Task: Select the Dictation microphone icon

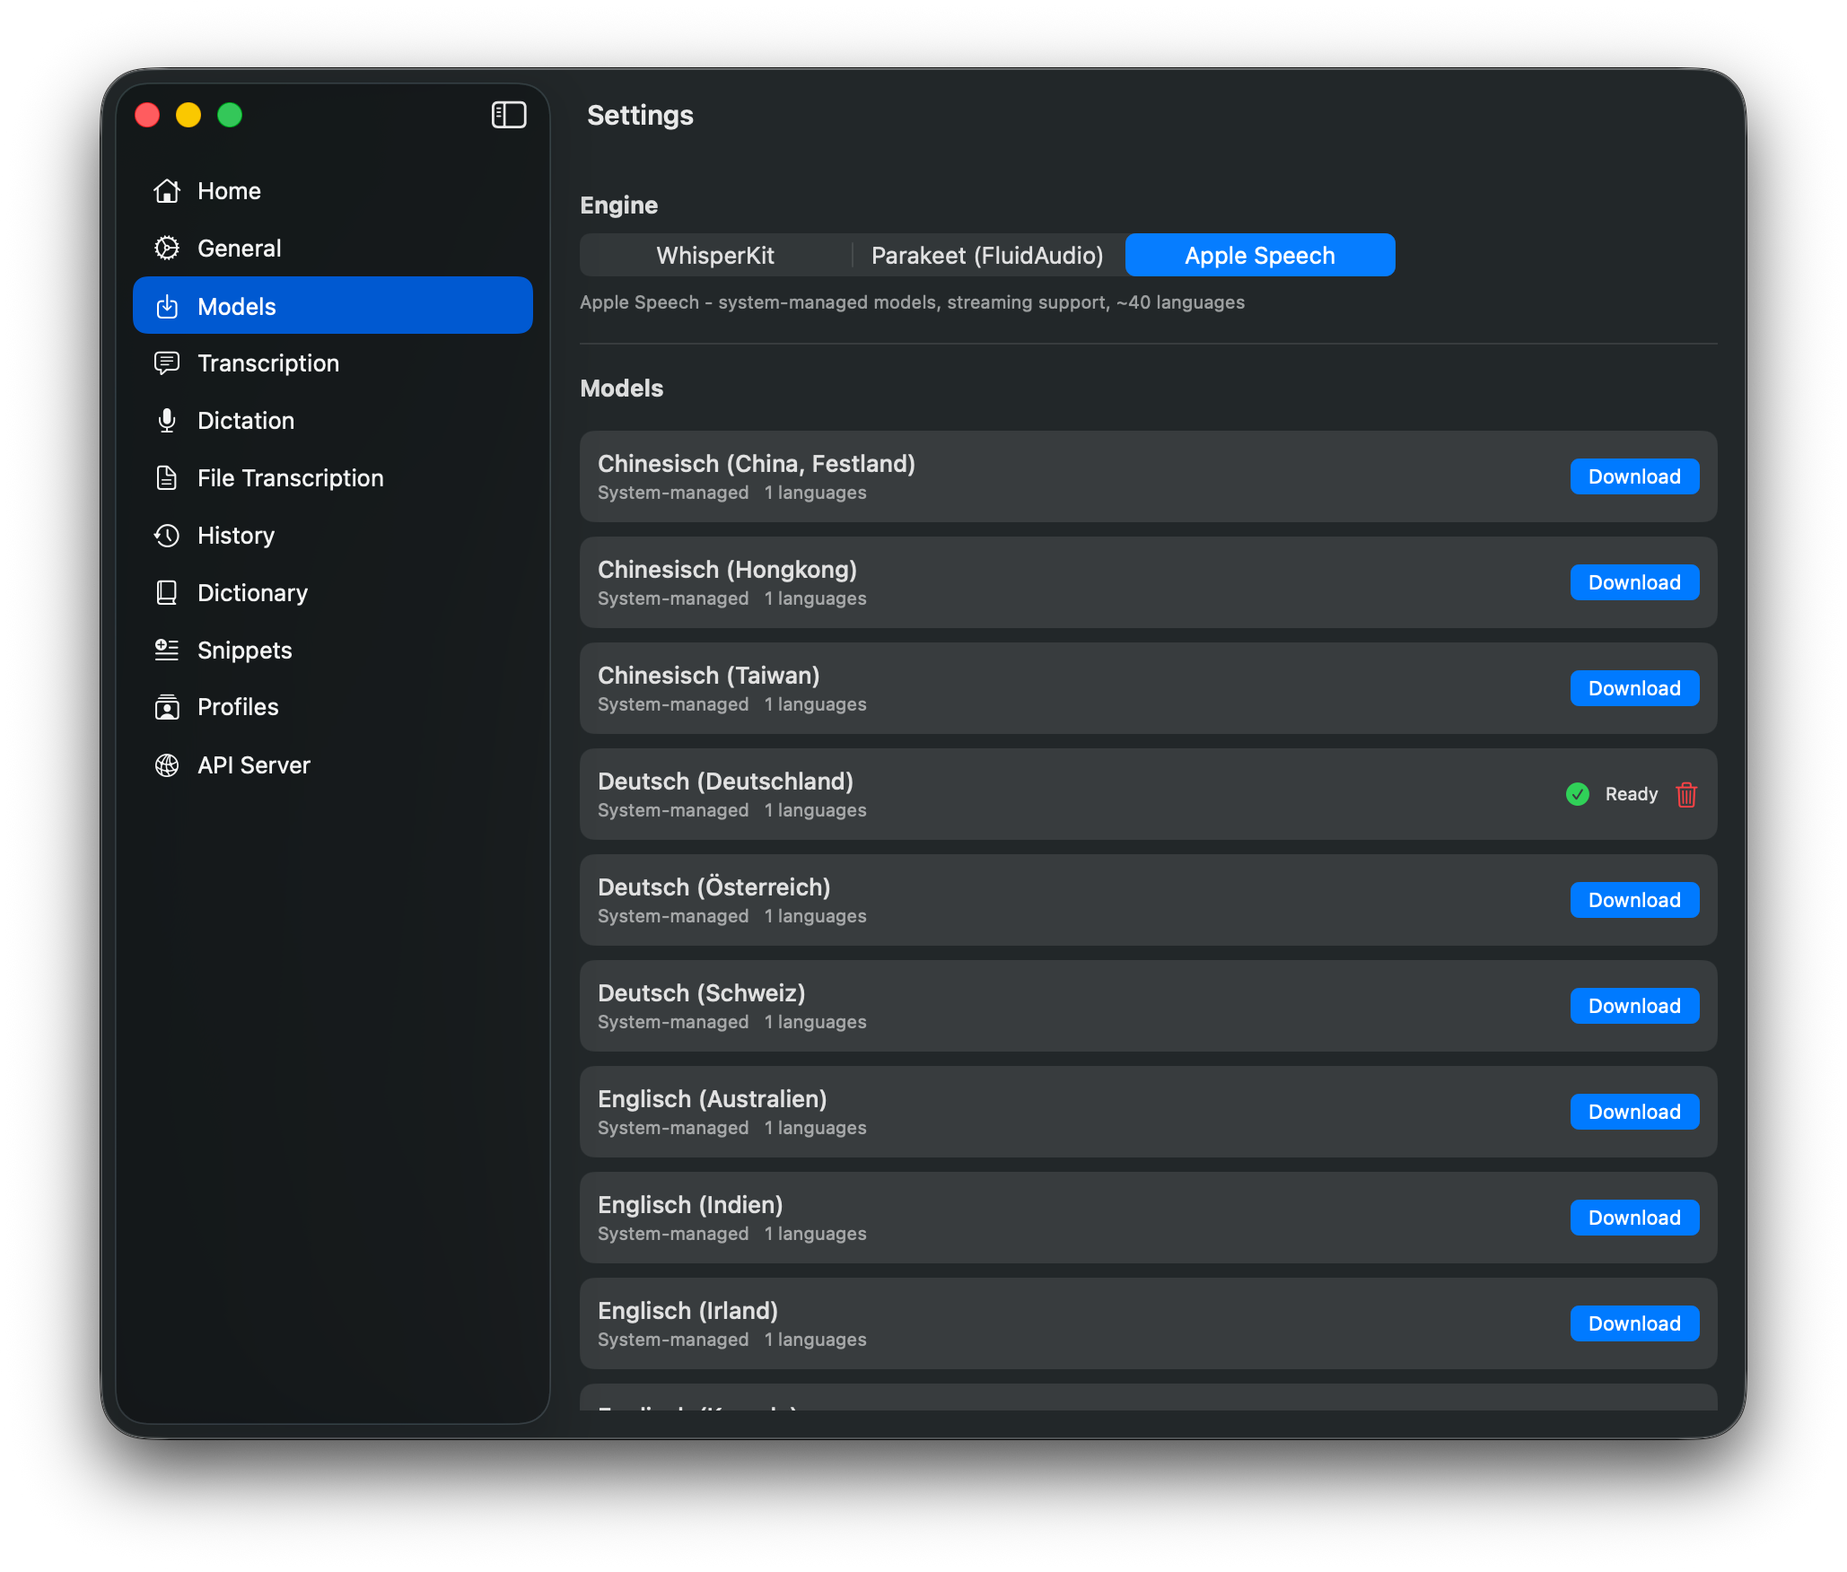Action: [167, 420]
